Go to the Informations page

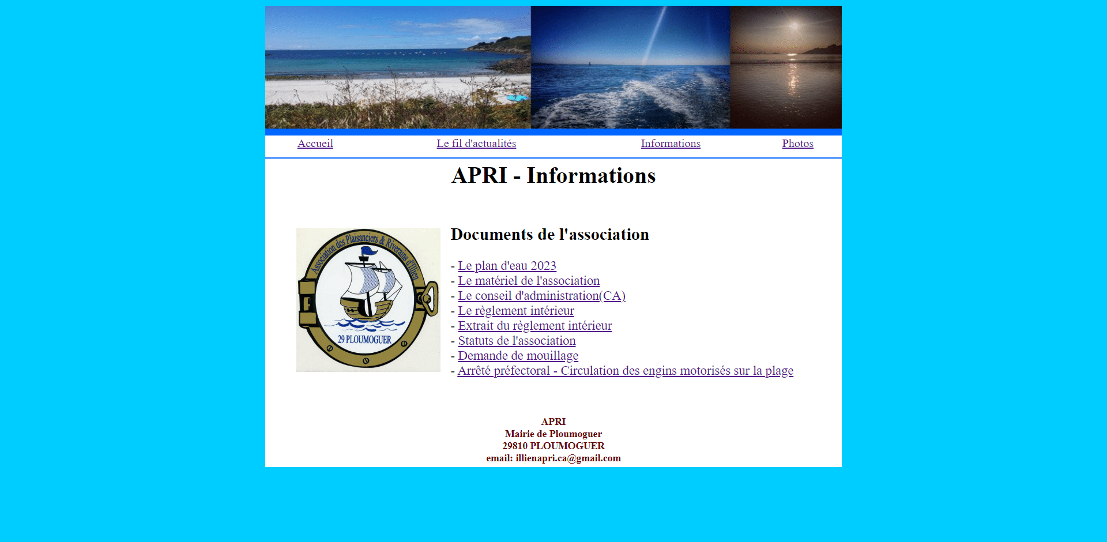[x=671, y=144]
